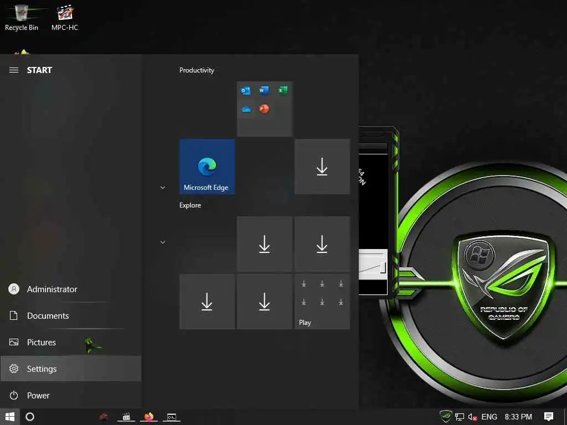Open the Command Prompt taskbar icon
567x425 pixels.
click(172, 417)
